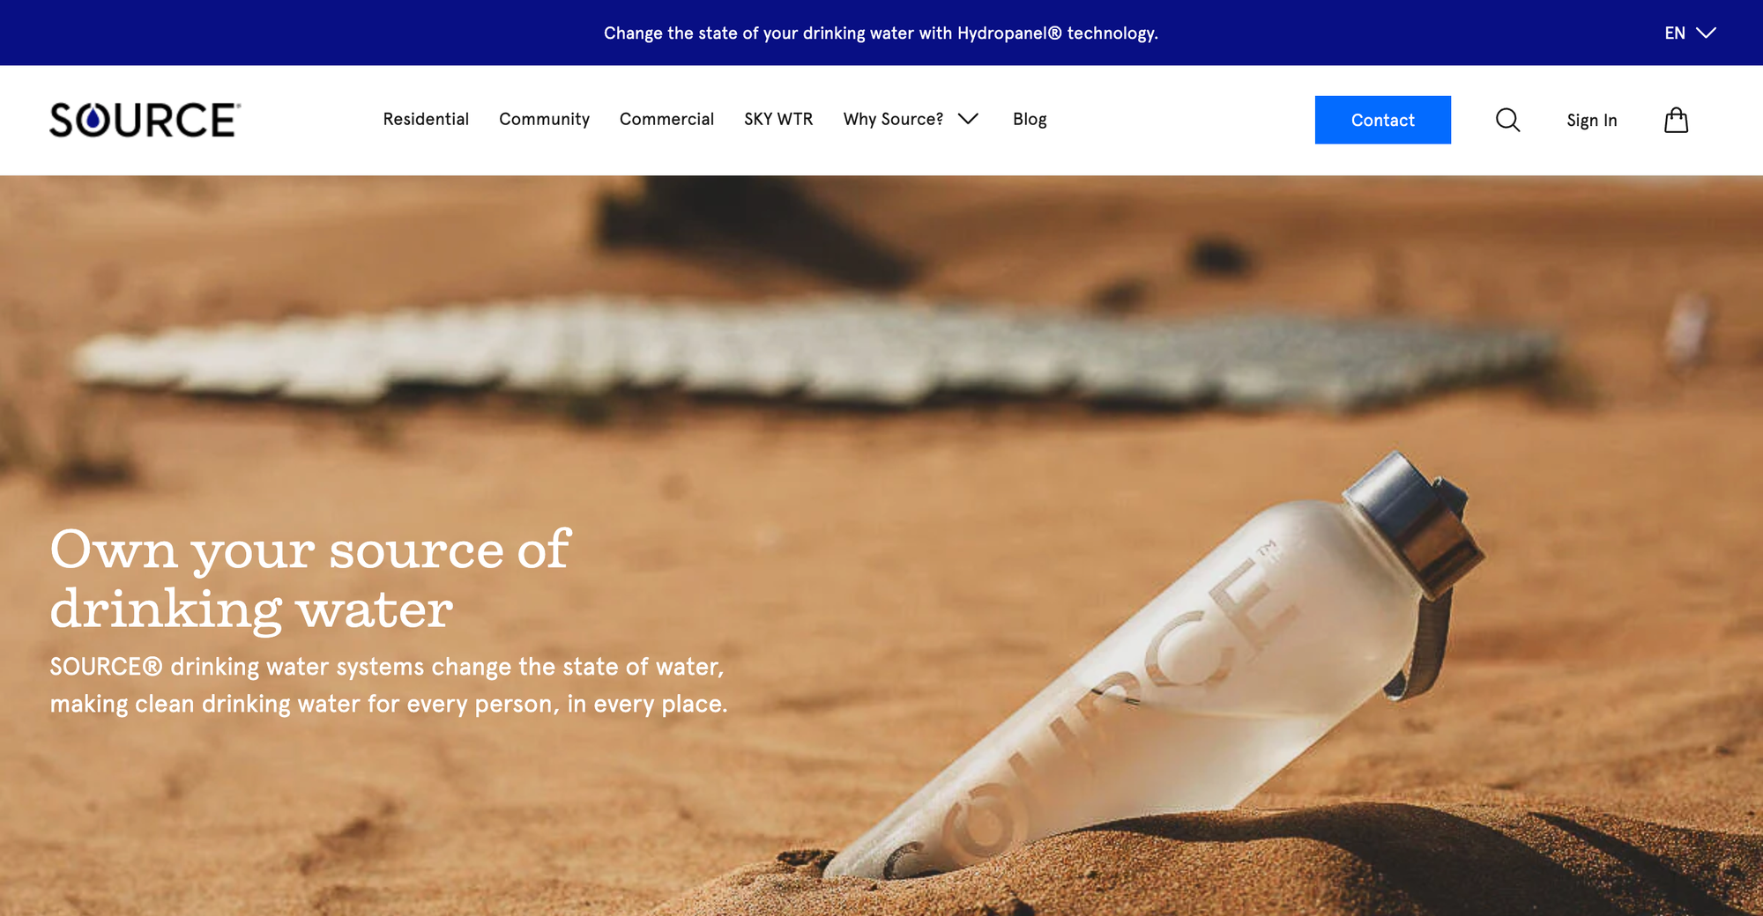Visit the SKY WTR page

tap(778, 119)
